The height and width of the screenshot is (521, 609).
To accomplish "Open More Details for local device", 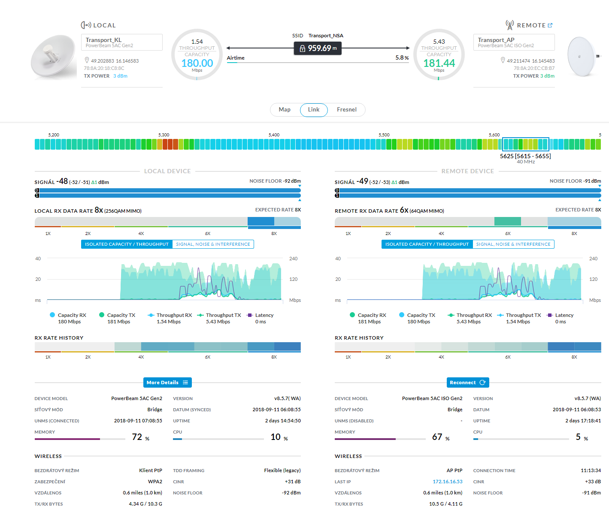I will (x=167, y=382).
